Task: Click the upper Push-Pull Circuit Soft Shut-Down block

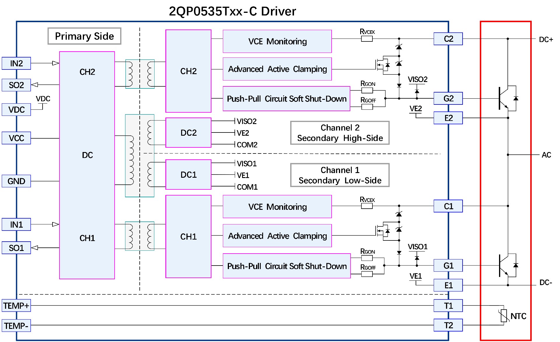Action: click(x=286, y=99)
